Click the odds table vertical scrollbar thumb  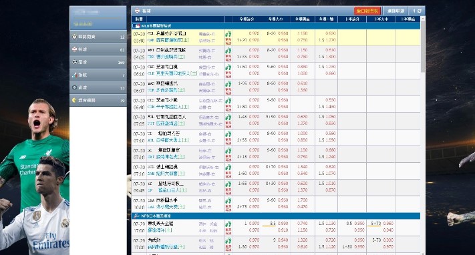click(423, 46)
